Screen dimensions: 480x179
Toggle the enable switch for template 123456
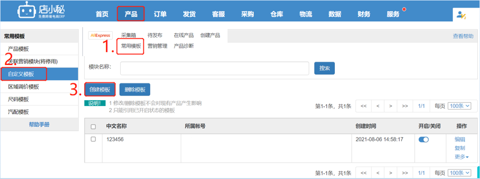[423, 139]
